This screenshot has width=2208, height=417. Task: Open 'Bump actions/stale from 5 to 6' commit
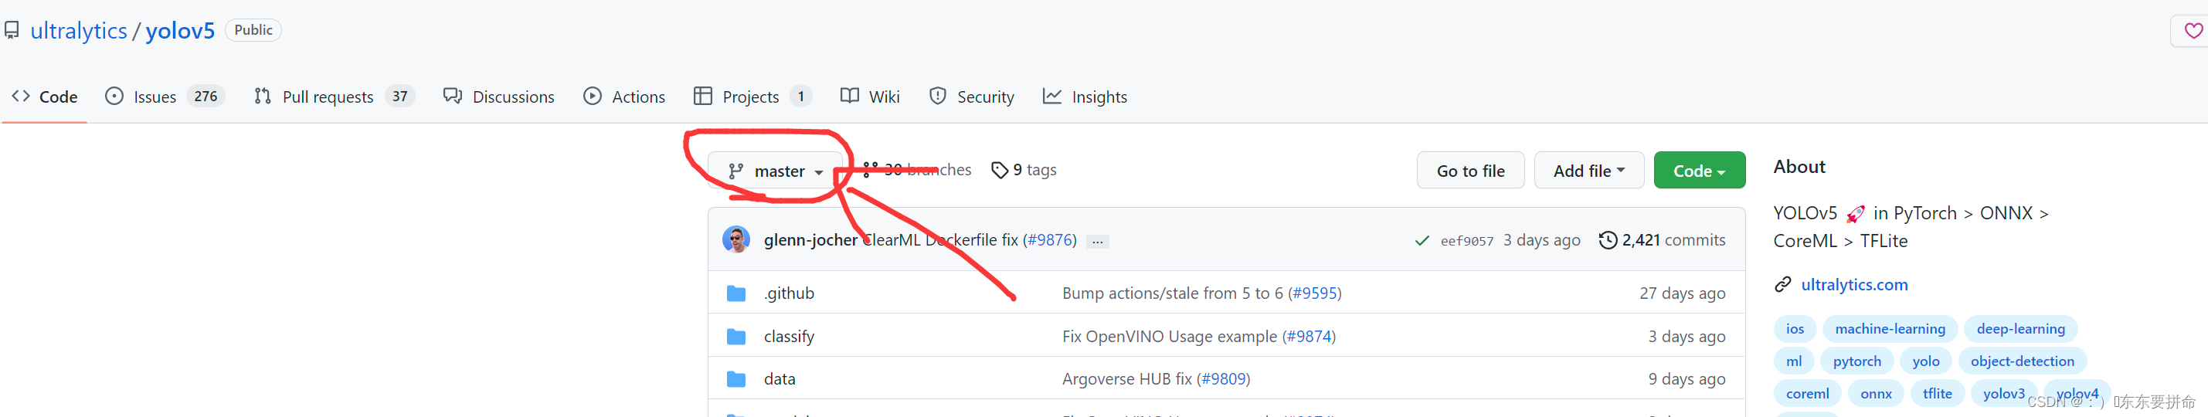1173,293
